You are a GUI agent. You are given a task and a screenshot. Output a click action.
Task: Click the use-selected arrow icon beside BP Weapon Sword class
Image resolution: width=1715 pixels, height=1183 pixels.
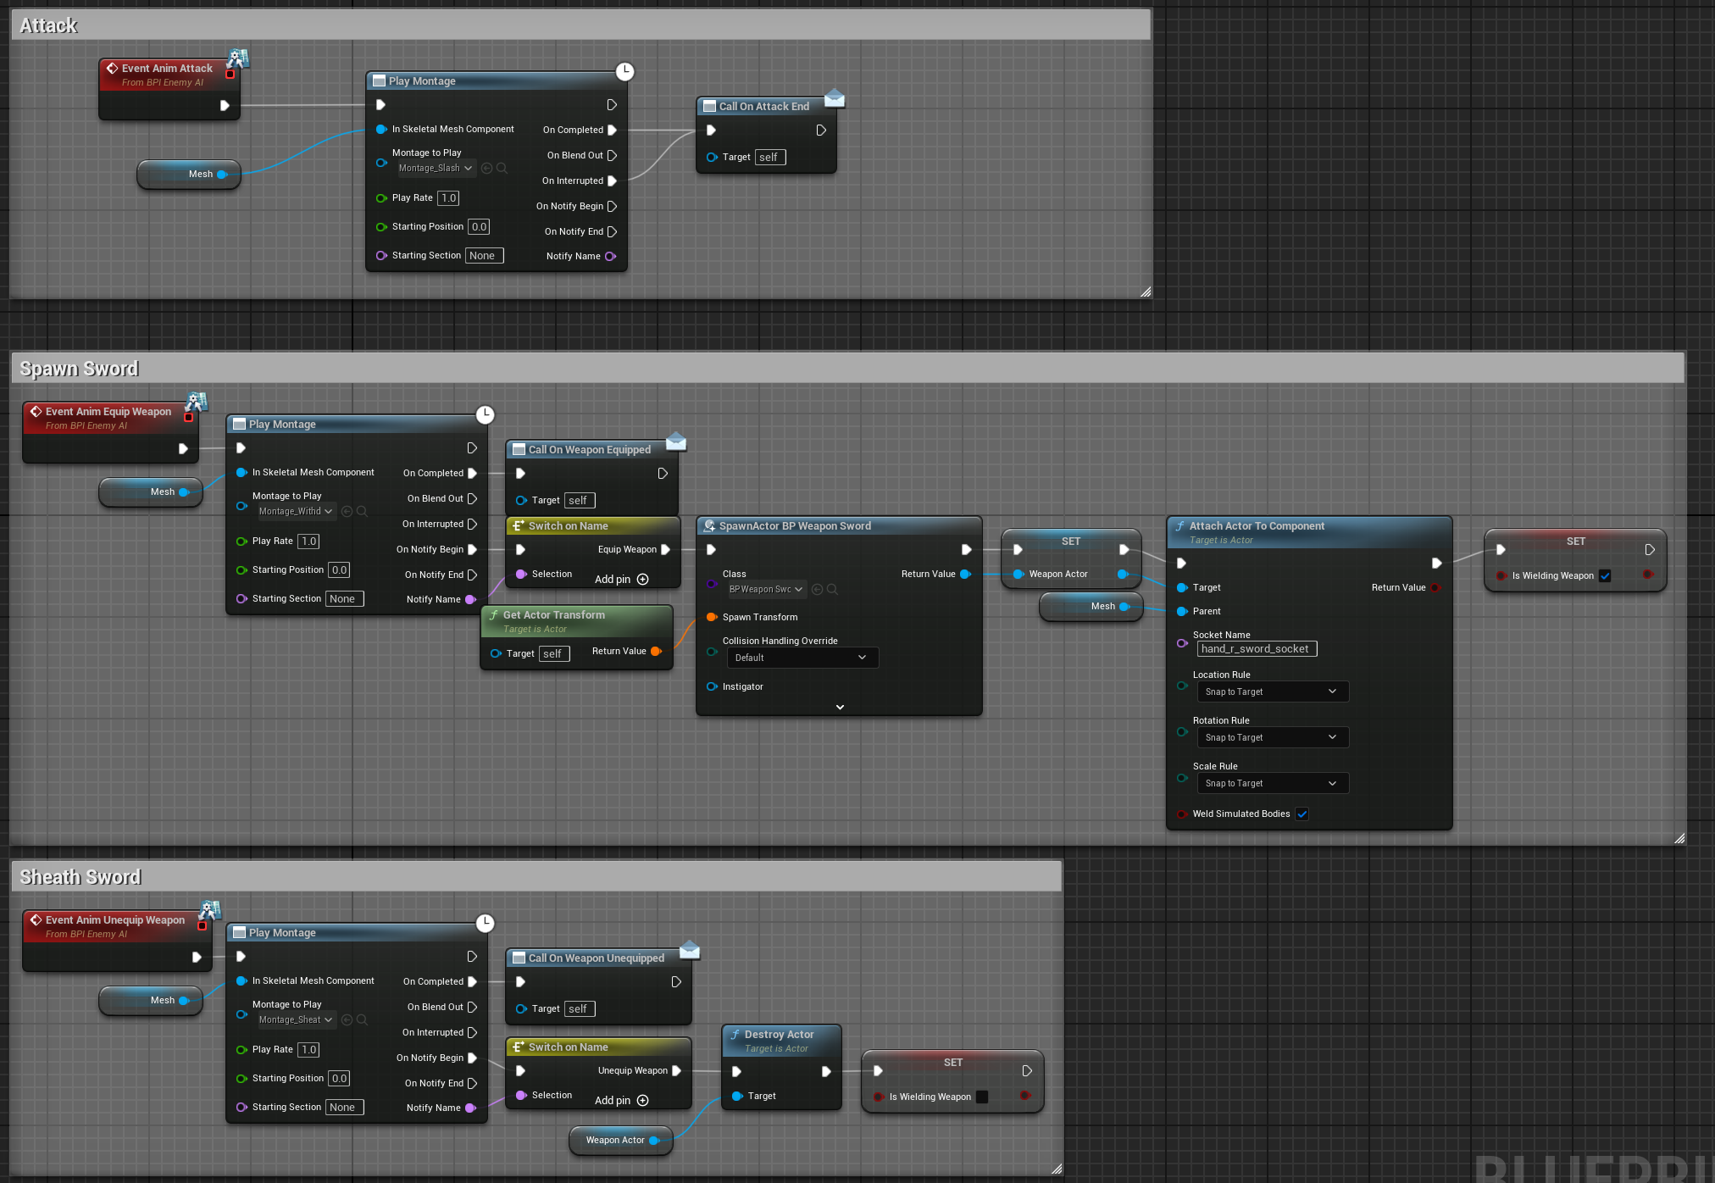(818, 590)
